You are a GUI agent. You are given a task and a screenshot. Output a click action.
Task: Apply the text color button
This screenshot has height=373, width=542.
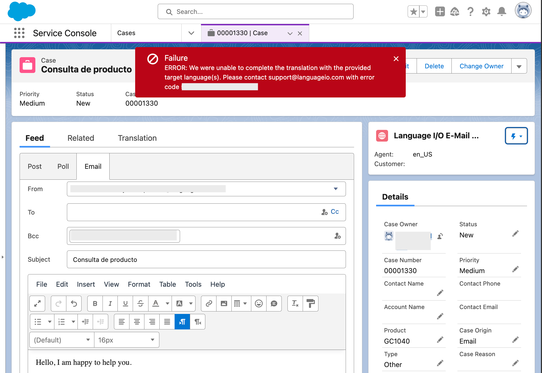(x=156, y=303)
